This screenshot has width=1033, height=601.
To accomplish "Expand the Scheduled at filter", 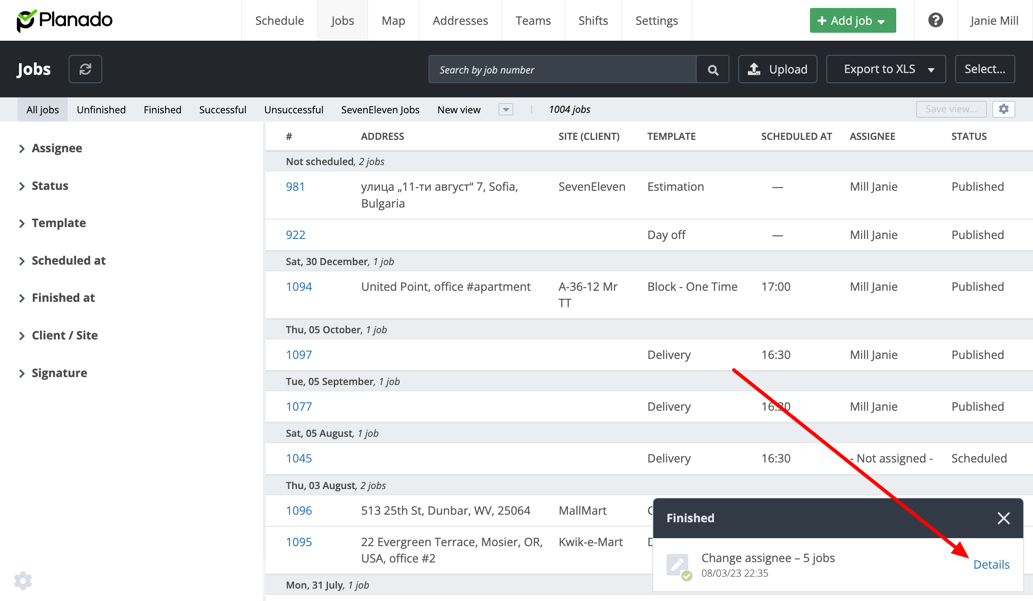I will click(68, 261).
